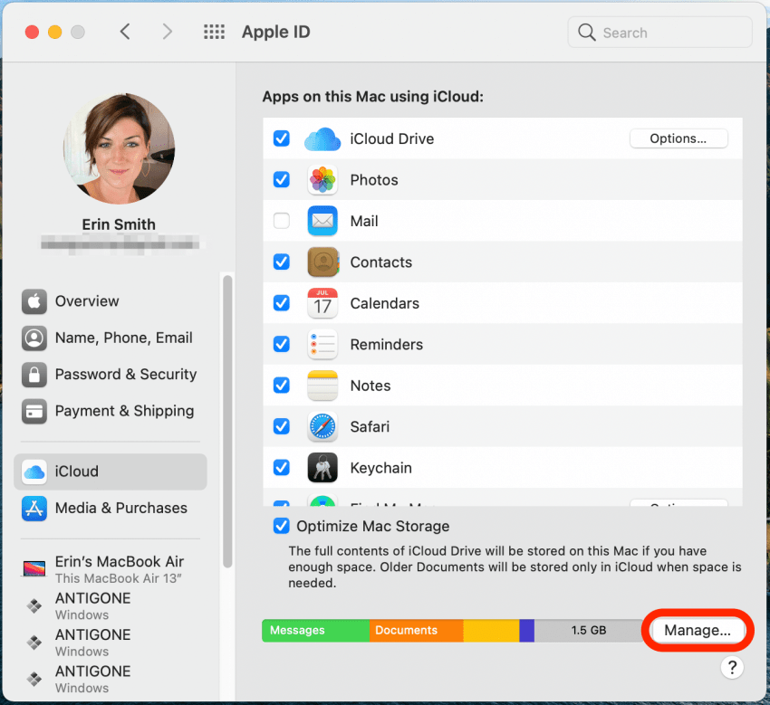Click the Keychain keys icon
Image resolution: width=770 pixels, height=705 pixels.
pyautogui.click(x=322, y=468)
